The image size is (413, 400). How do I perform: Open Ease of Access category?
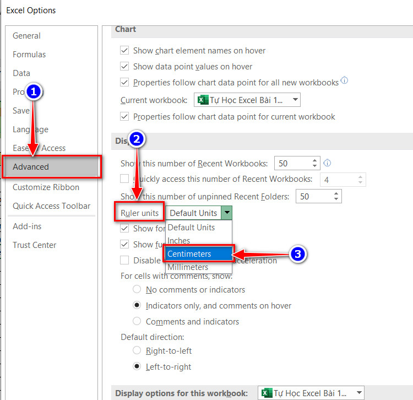point(39,148)
